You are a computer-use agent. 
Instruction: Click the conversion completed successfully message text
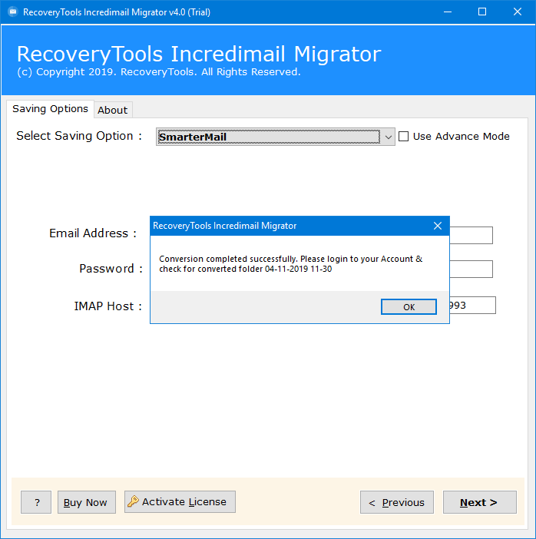(290, 263)
